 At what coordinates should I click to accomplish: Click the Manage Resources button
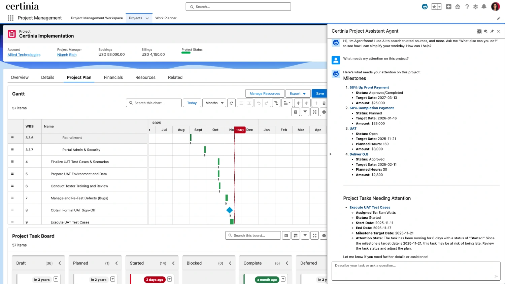point(265,93)
